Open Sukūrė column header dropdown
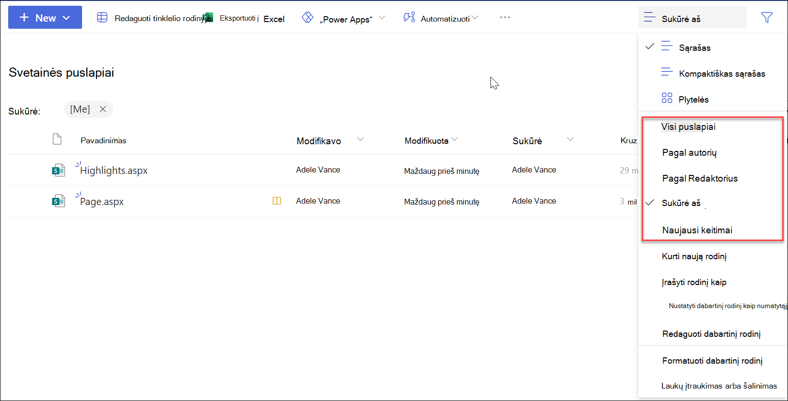 pyautogui.click(x=570, y=139)
